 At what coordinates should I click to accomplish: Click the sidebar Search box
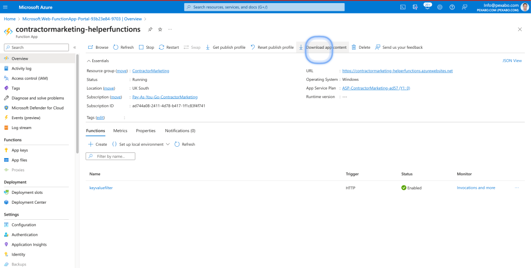(36, 47)
